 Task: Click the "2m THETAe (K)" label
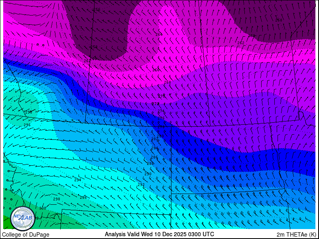pos(296,235)
